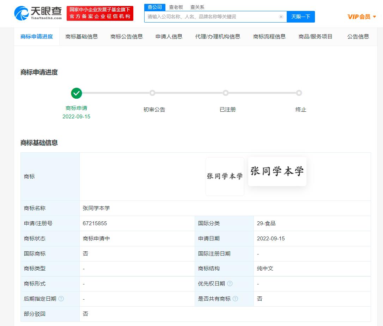Viewport: 383px width, 326px height.
Task: Select the 查公司 search option
Action: (x=154, y=7)
